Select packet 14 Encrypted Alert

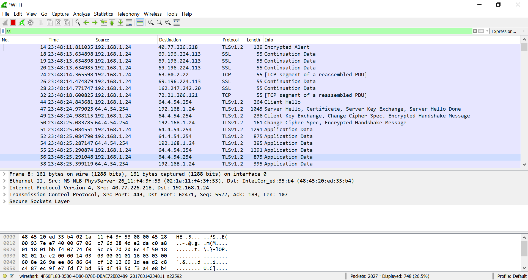[260, 47]
